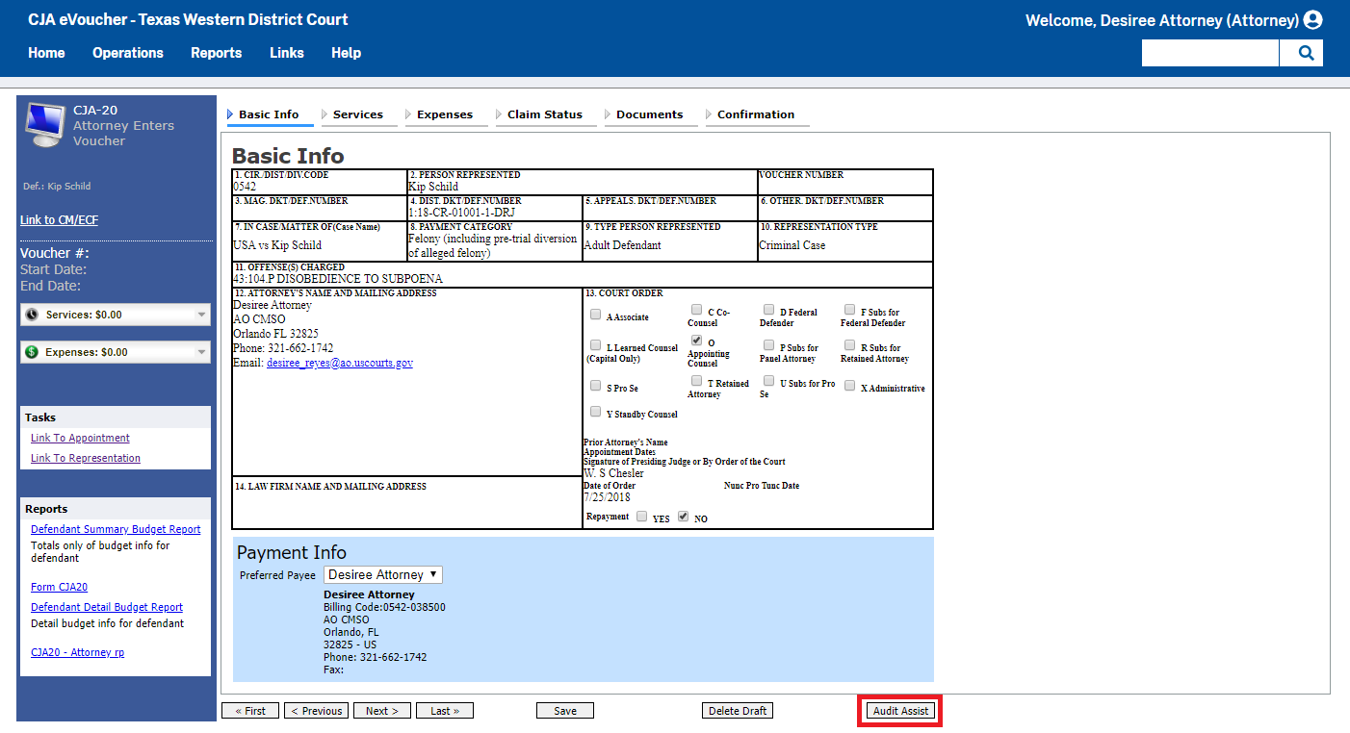Click the Delete Draft button

737,710
